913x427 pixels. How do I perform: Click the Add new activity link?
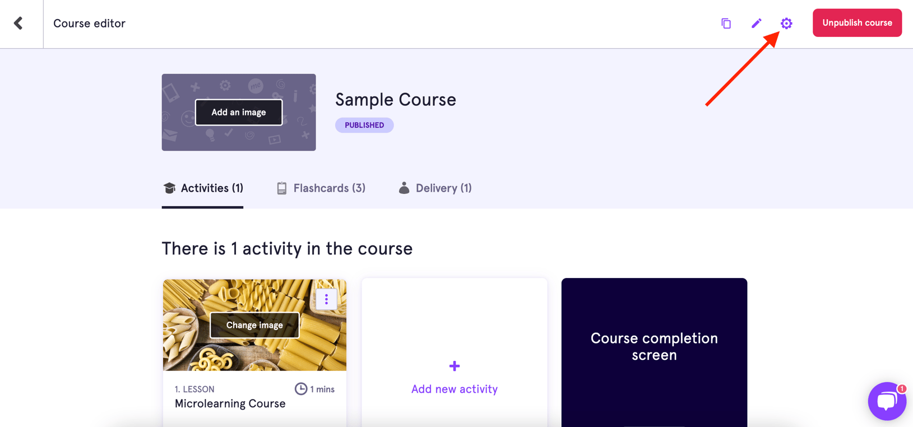point(455,389)
